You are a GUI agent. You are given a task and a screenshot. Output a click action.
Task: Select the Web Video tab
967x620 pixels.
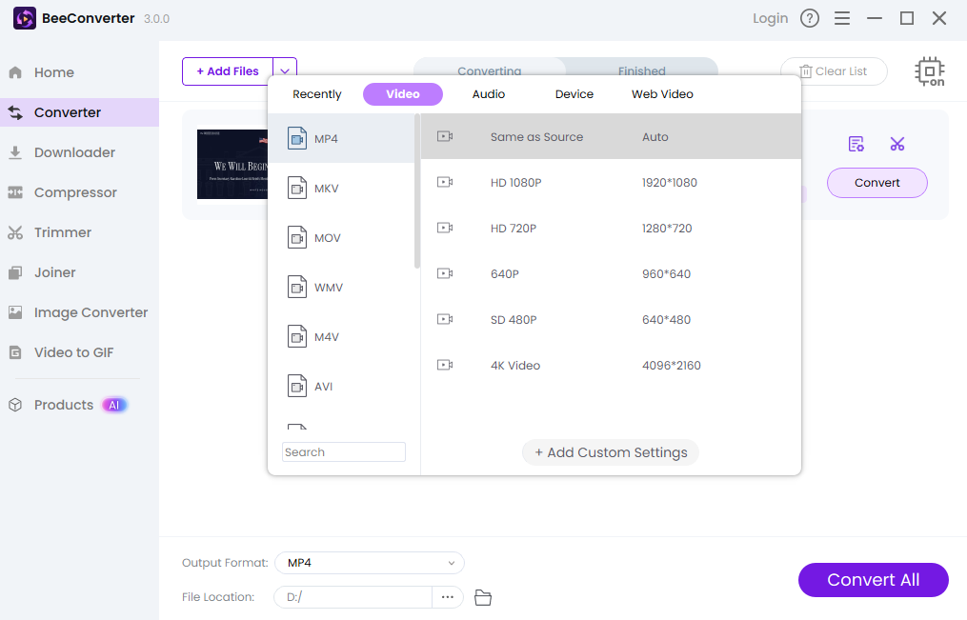(662, 94)
